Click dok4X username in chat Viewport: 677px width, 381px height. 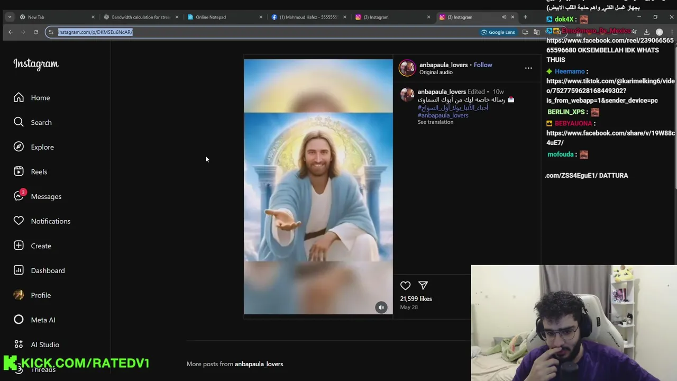coord(564,20)
